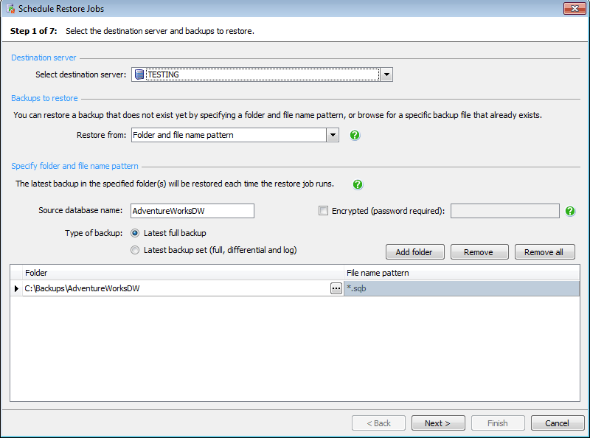Viewport: 590px width, 438px height.
Task: Click the disabled Back button
Action: (378, 423)
